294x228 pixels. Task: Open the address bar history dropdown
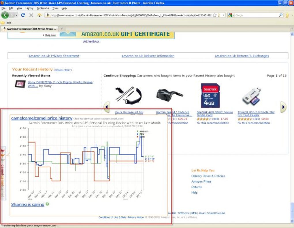[x=223, y=15]
